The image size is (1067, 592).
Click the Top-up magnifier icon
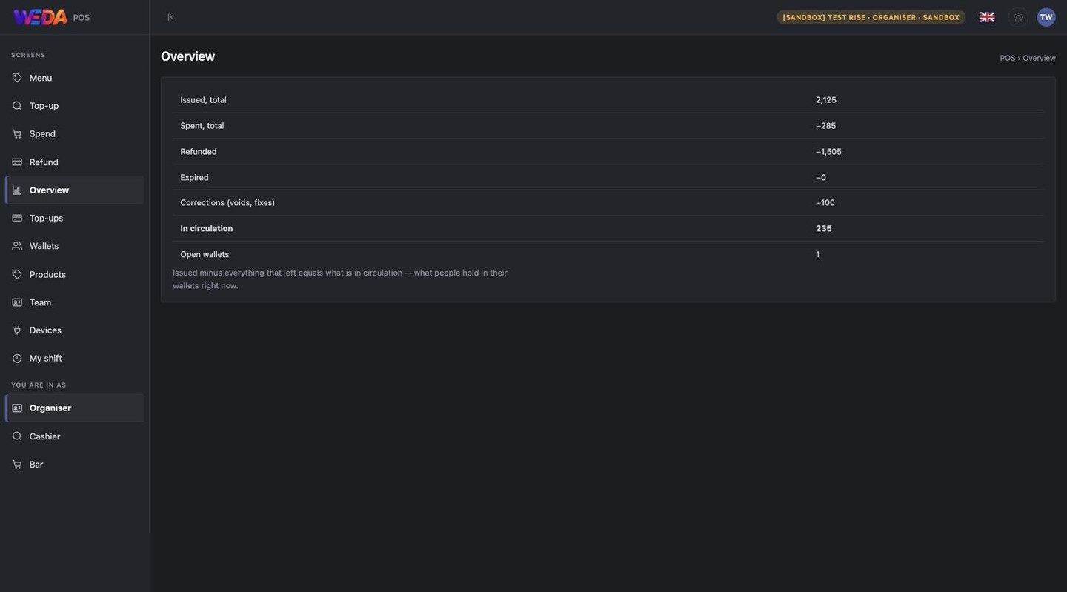(17, 106)
